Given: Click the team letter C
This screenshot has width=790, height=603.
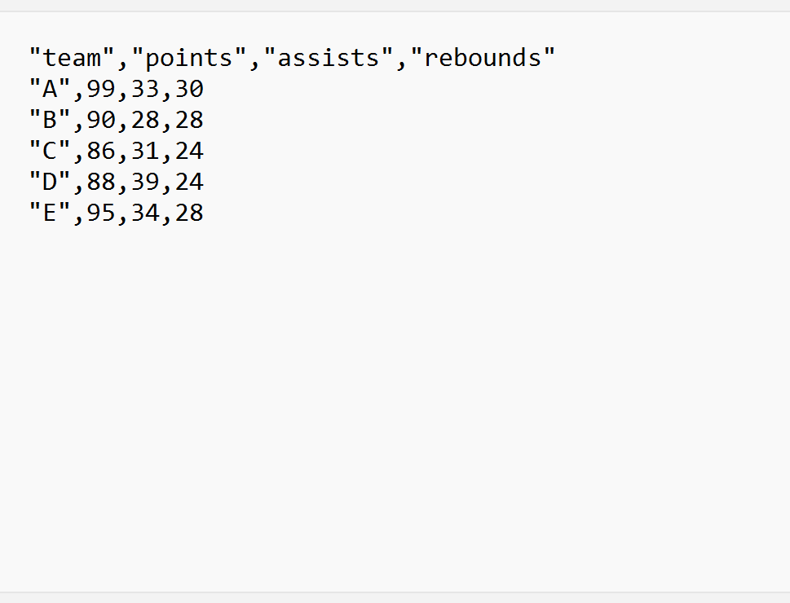Looking at the screenshot, I should point(50,151).
